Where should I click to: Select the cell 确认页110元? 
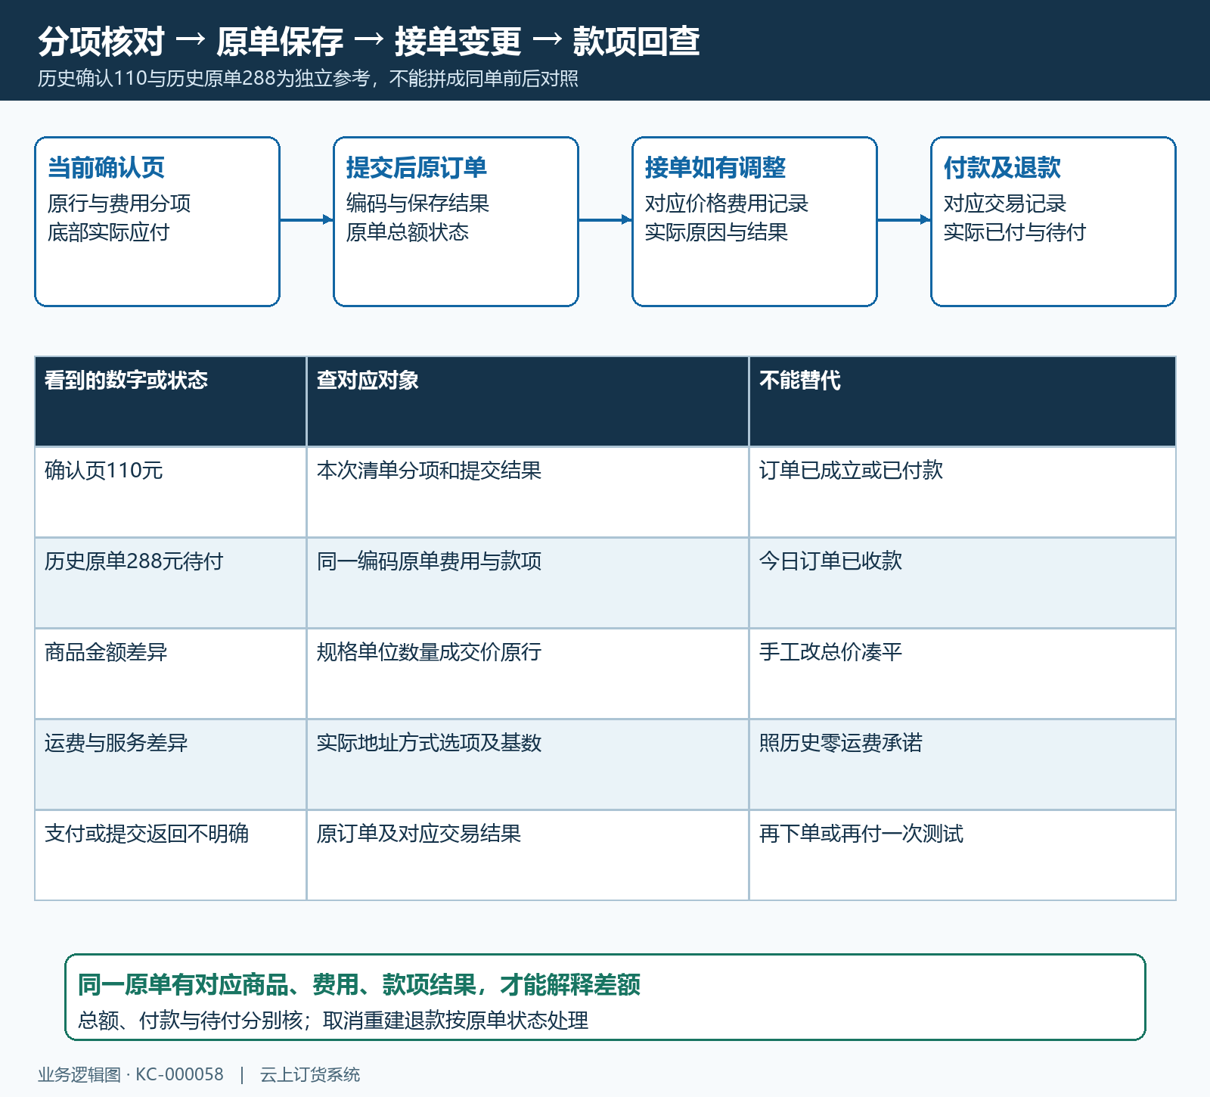tap(170, 492)
